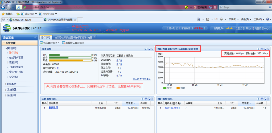Switch to the SANGFOR NGAF browser tab
272x133 pixels.
[x=26, y=20]
